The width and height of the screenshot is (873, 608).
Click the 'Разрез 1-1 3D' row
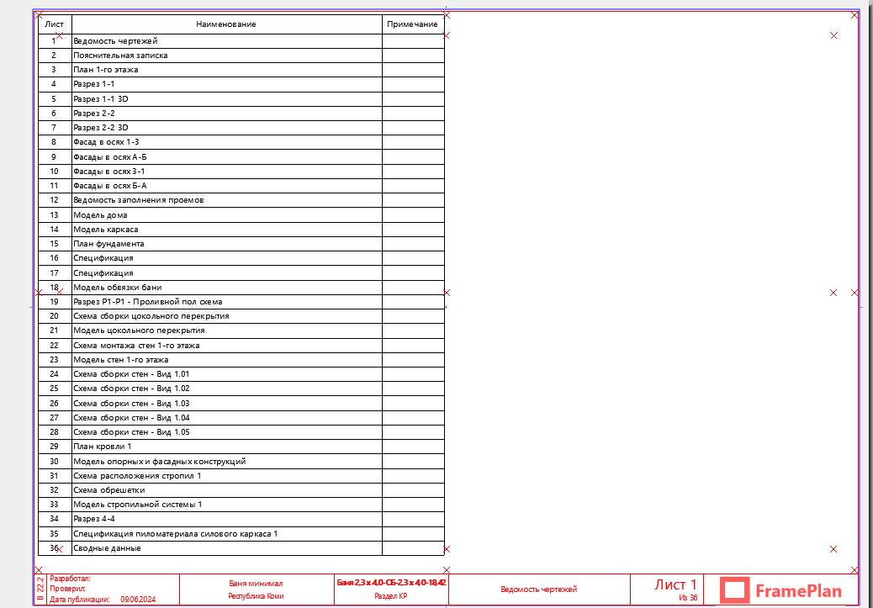[101, 98]
